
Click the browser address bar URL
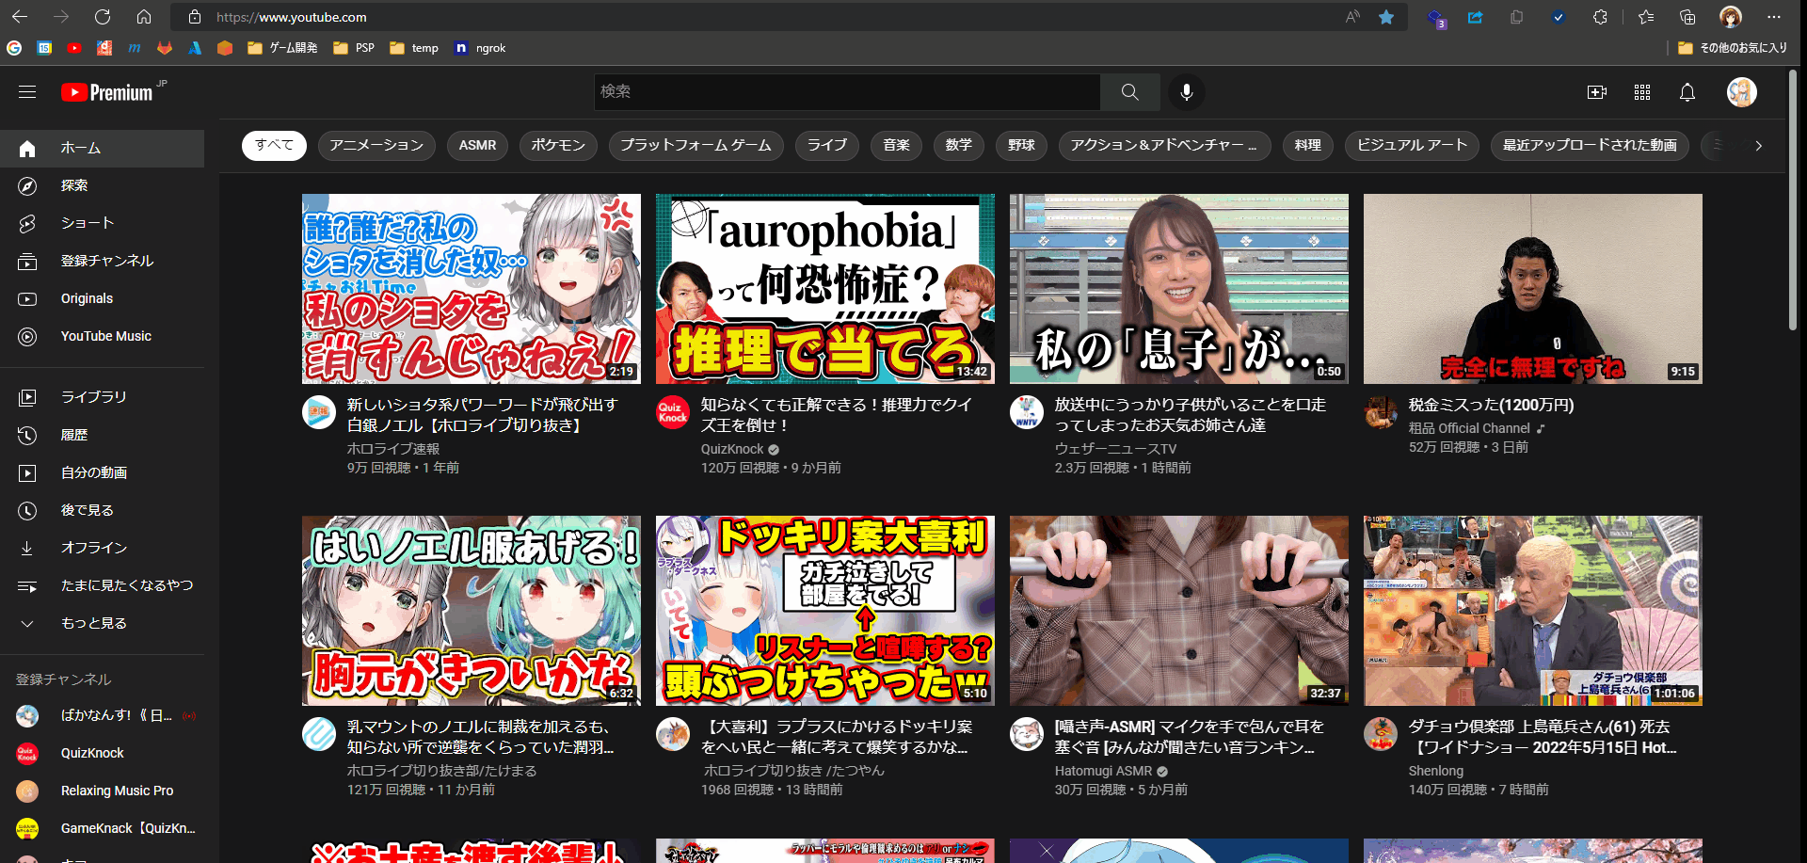point(292,17)
